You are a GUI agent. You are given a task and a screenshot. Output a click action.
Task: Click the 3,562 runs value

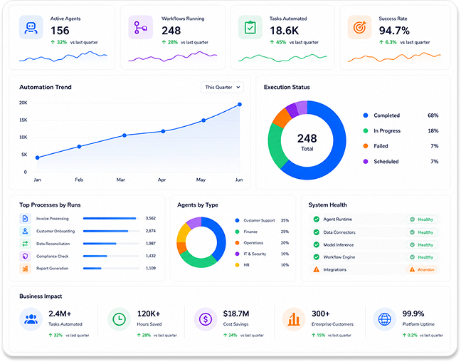(151, 218)
